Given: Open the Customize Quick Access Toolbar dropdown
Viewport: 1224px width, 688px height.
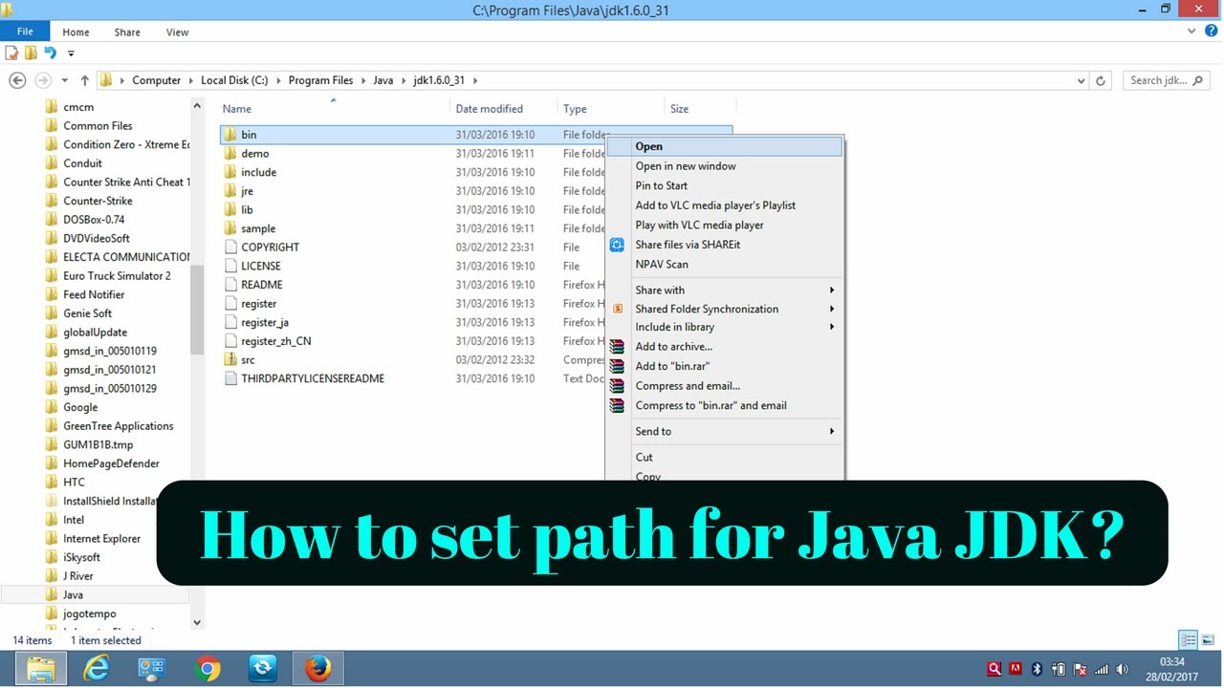Looking at the screenshot, I should [71, 54].
